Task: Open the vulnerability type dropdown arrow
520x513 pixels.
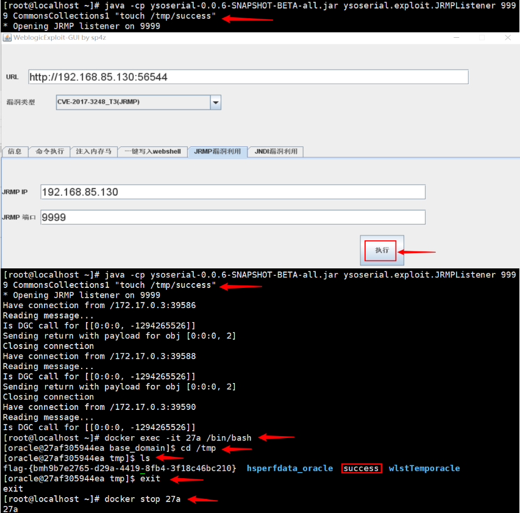Action: [x=216, y=102]
